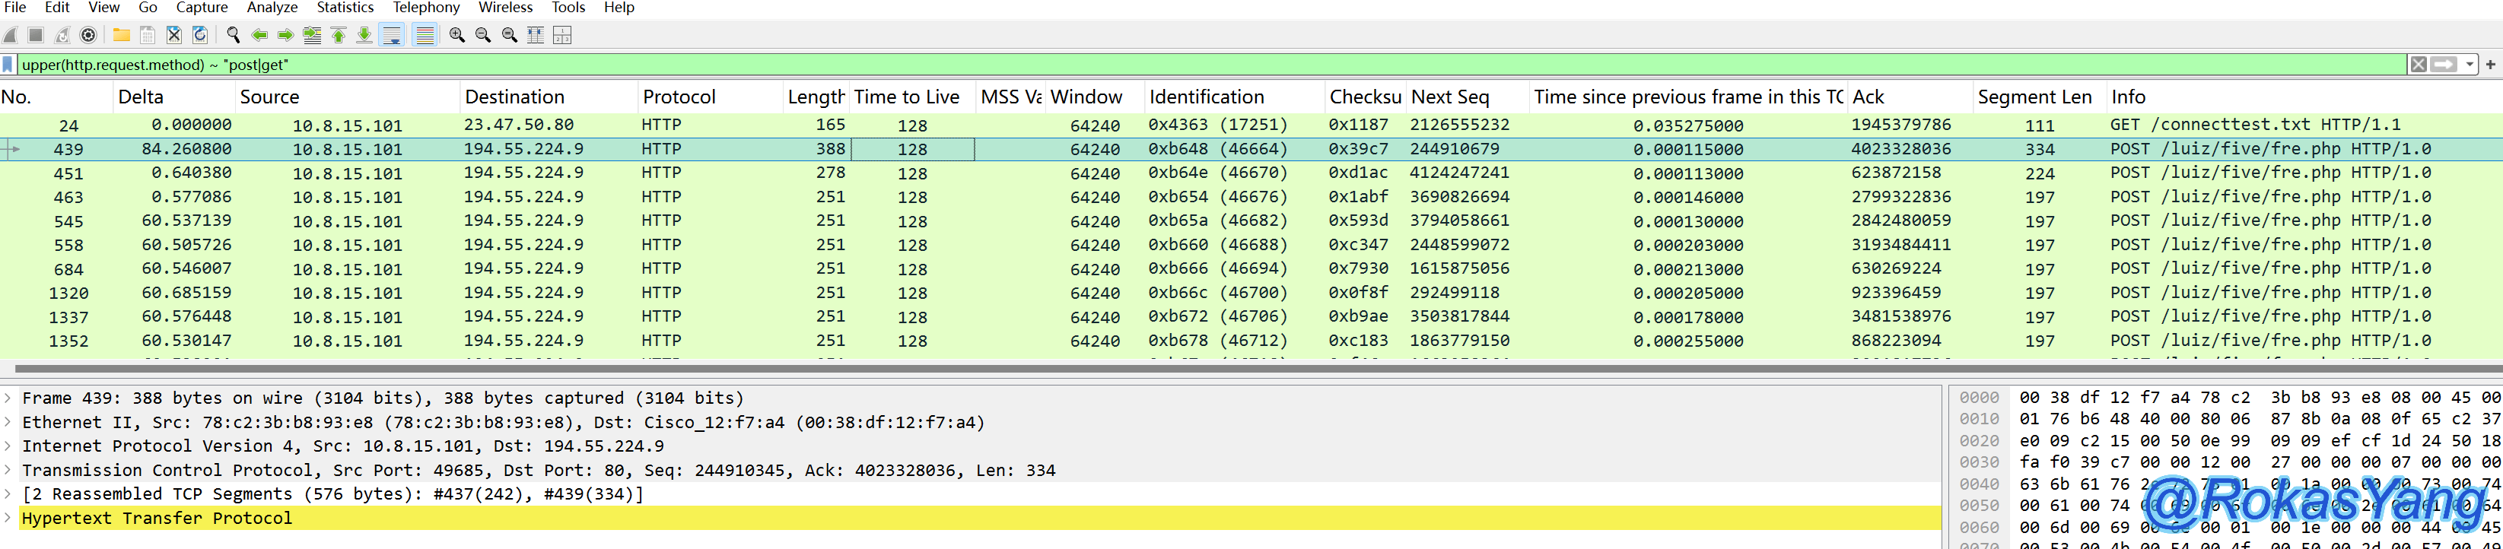Screen dimensions: 2503x549
Task: Click inside the display filter text field
Action: click(x=1166, y=65)
